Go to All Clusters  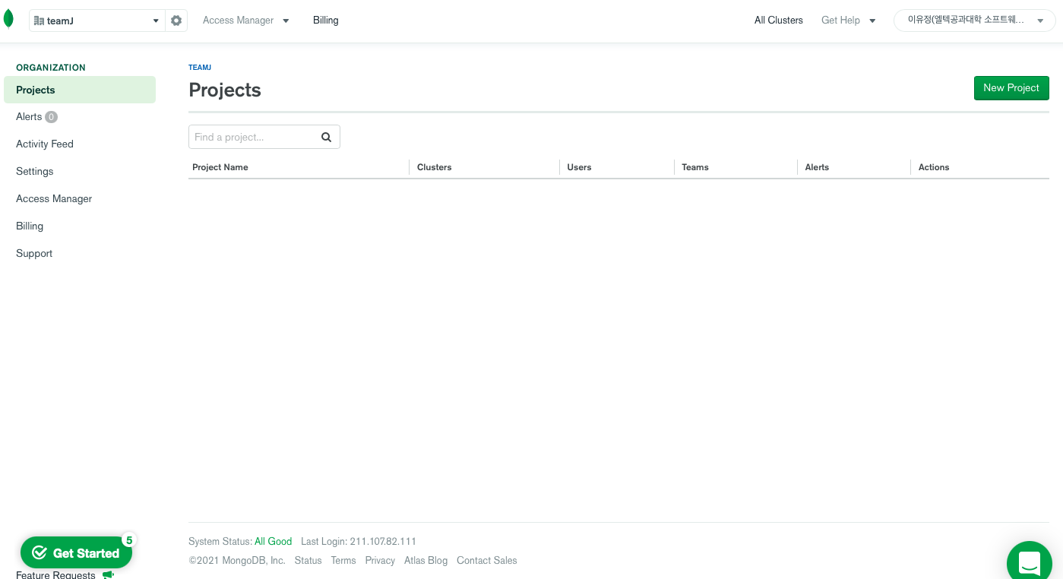pyautogui.click(x=778, y=21)
